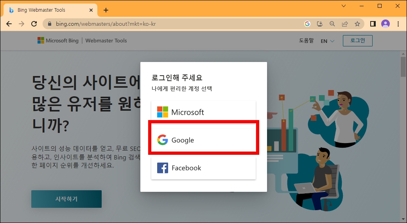
Task: Maximize the browser window
Action: coord(380,6)
